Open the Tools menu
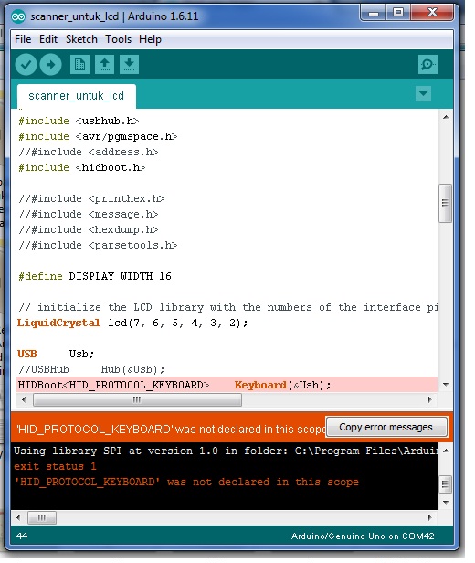 tap(118, 38)
